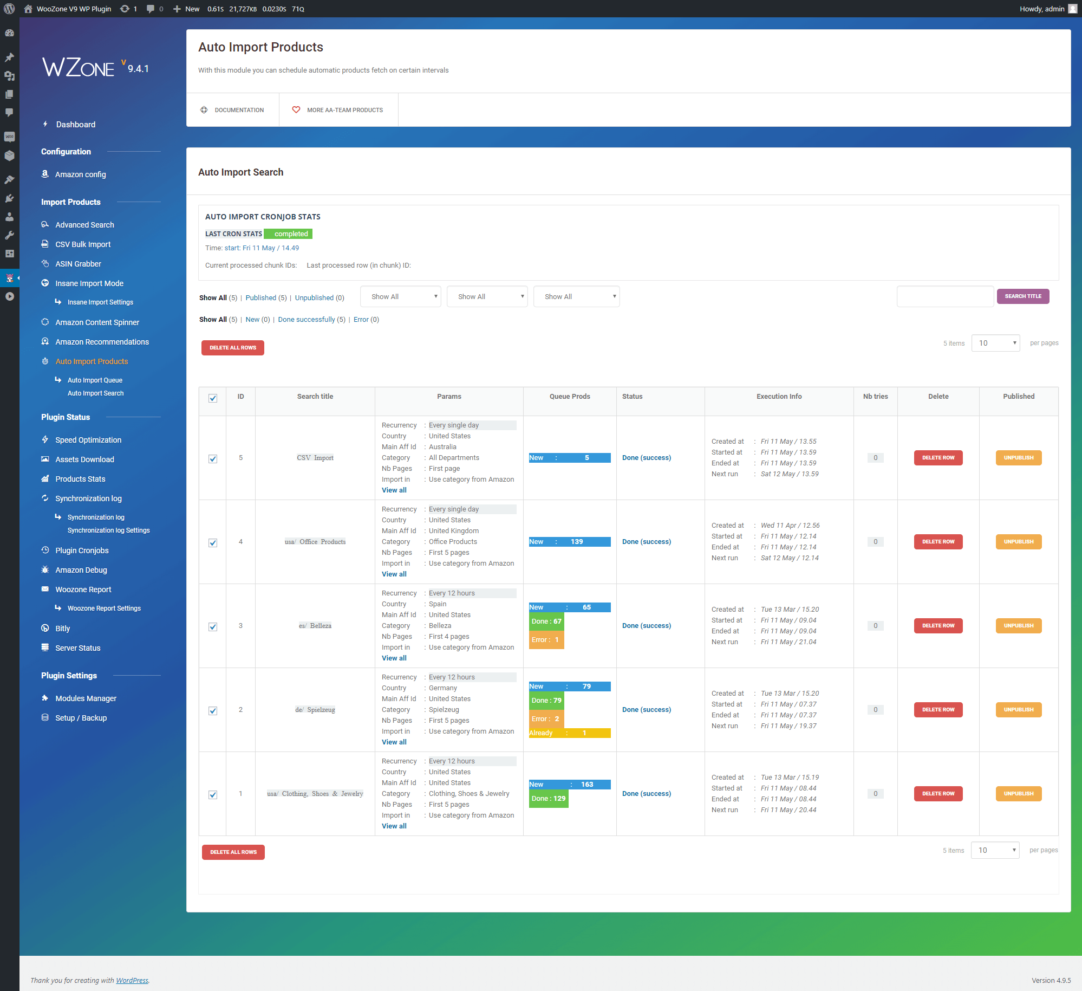The height and width of the screenshot is (991, 1082).
Task: Open Setup / Backup menu item
Action: [81, 717]
